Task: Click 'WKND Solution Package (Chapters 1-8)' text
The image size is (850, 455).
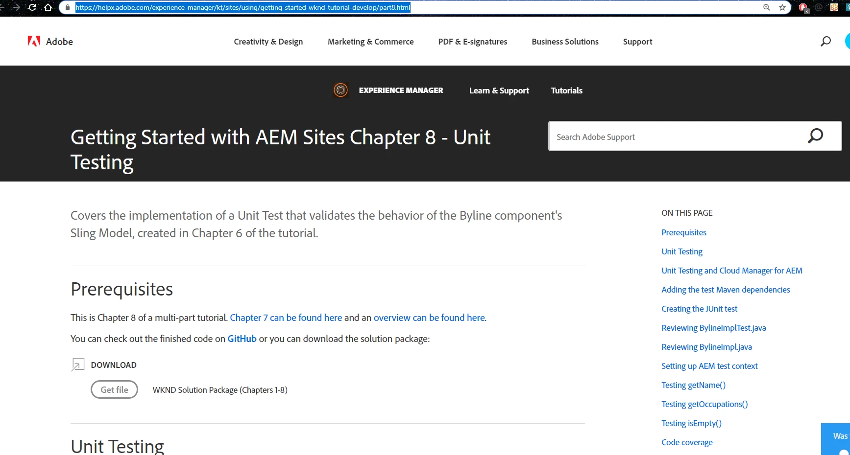Action: [220, 390]
